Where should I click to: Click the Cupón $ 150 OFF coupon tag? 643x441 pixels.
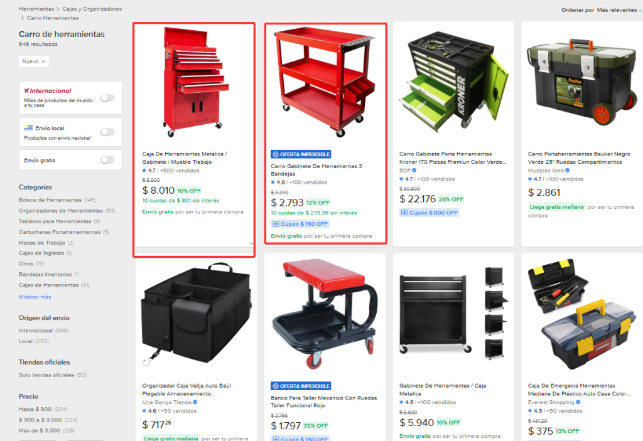click(x=300, y=224)
